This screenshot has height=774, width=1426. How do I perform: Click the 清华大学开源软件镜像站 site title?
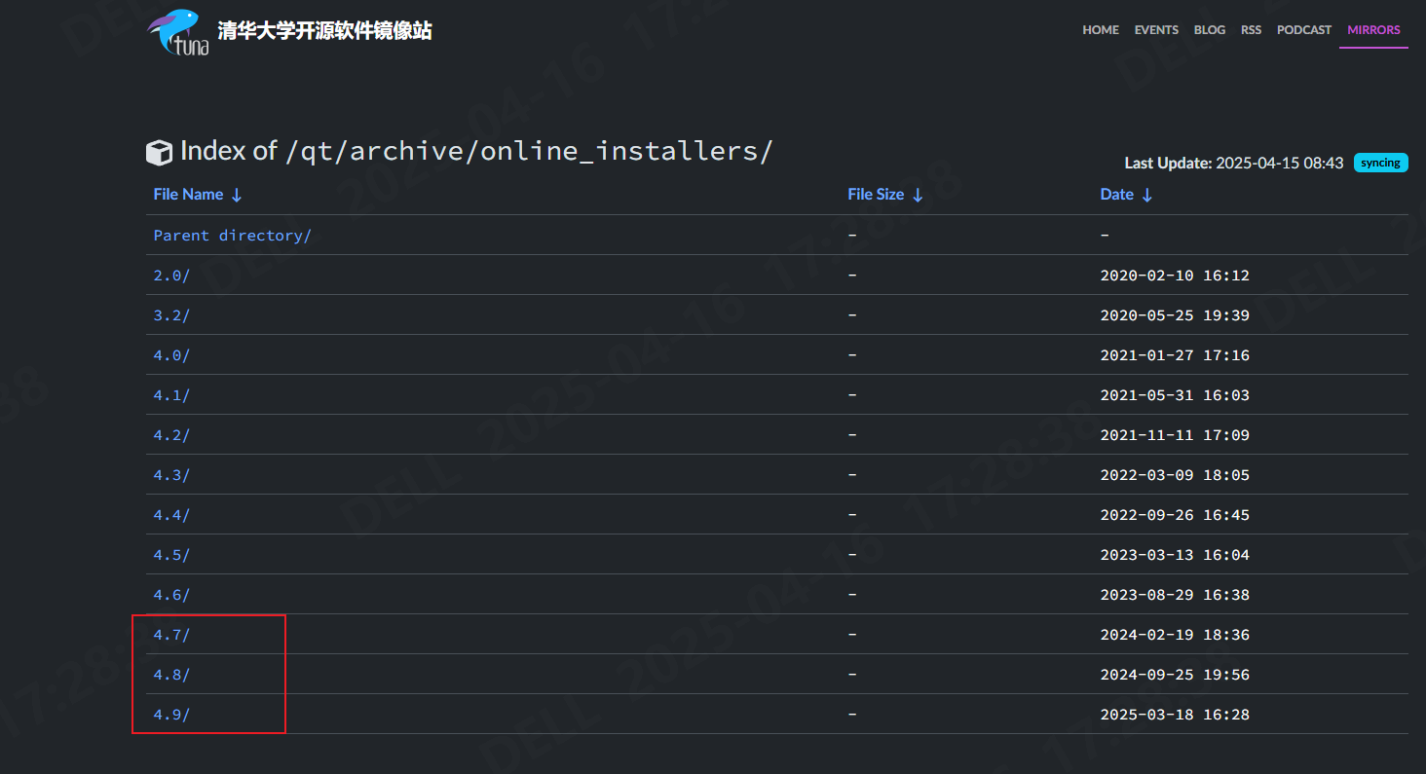(x=324, y=30)
